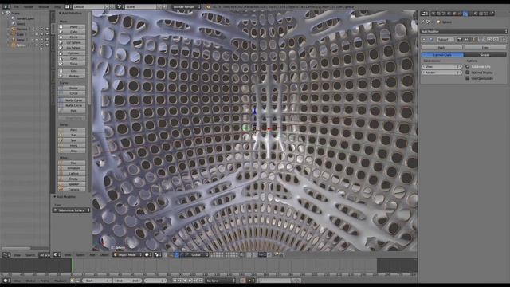This screenshot has width=510, height=287.
Task: Toggle Subsurf modifier viewport visibility icon
Action: coord(466,40)
